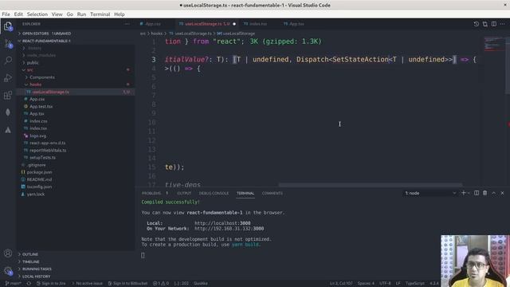
Task: Add a new terminal with the plus icon
Action: [x=464, y=193]
